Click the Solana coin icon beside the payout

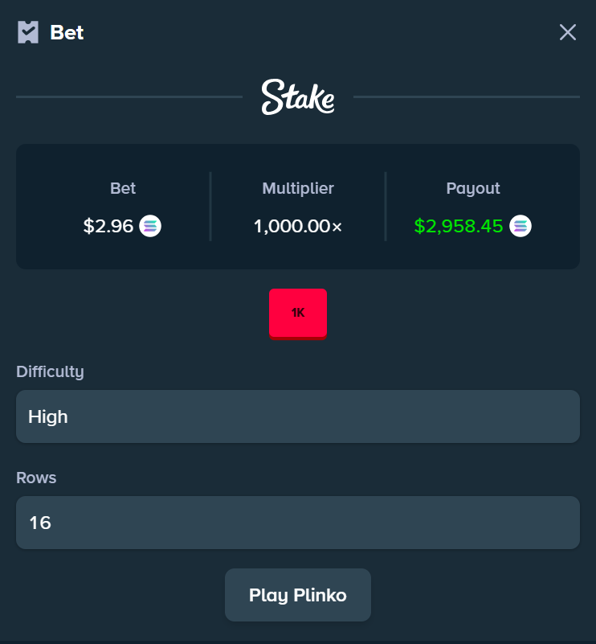[x=520, y=227]
